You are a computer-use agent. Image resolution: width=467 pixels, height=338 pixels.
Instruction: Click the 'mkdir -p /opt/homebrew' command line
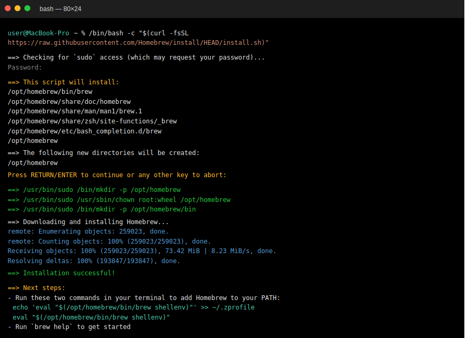coord(94,190)
